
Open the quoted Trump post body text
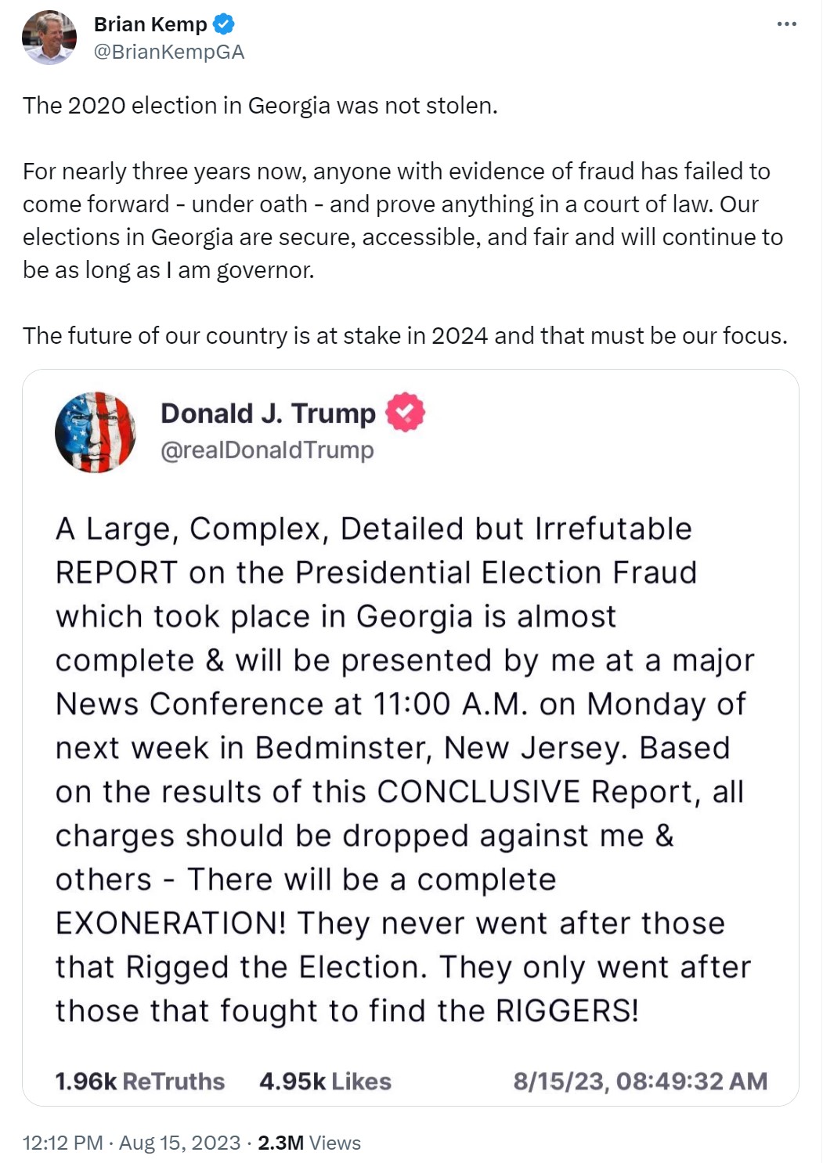(x=403, y=770)
